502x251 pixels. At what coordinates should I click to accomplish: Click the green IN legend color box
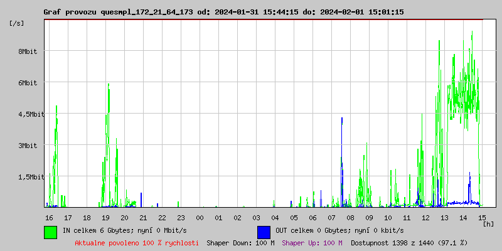(x=50, y=232)
